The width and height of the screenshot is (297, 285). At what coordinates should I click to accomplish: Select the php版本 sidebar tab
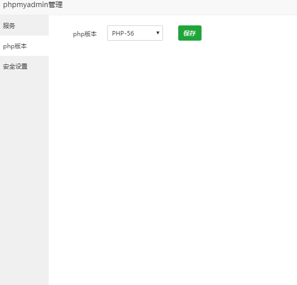coord(24,46)
